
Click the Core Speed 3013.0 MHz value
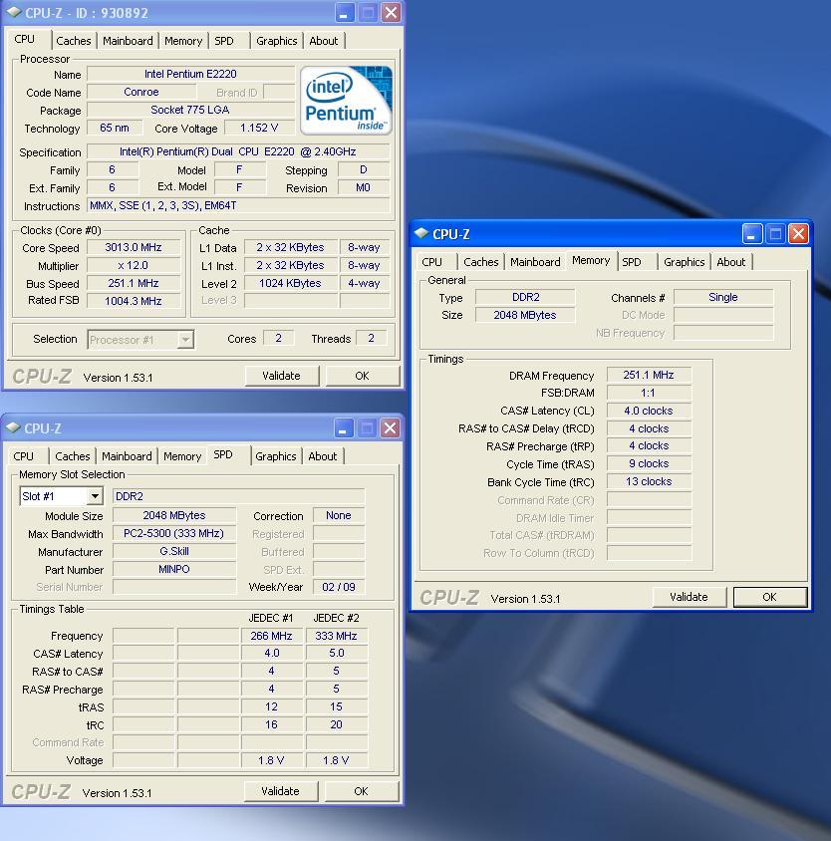click(134, 247)
